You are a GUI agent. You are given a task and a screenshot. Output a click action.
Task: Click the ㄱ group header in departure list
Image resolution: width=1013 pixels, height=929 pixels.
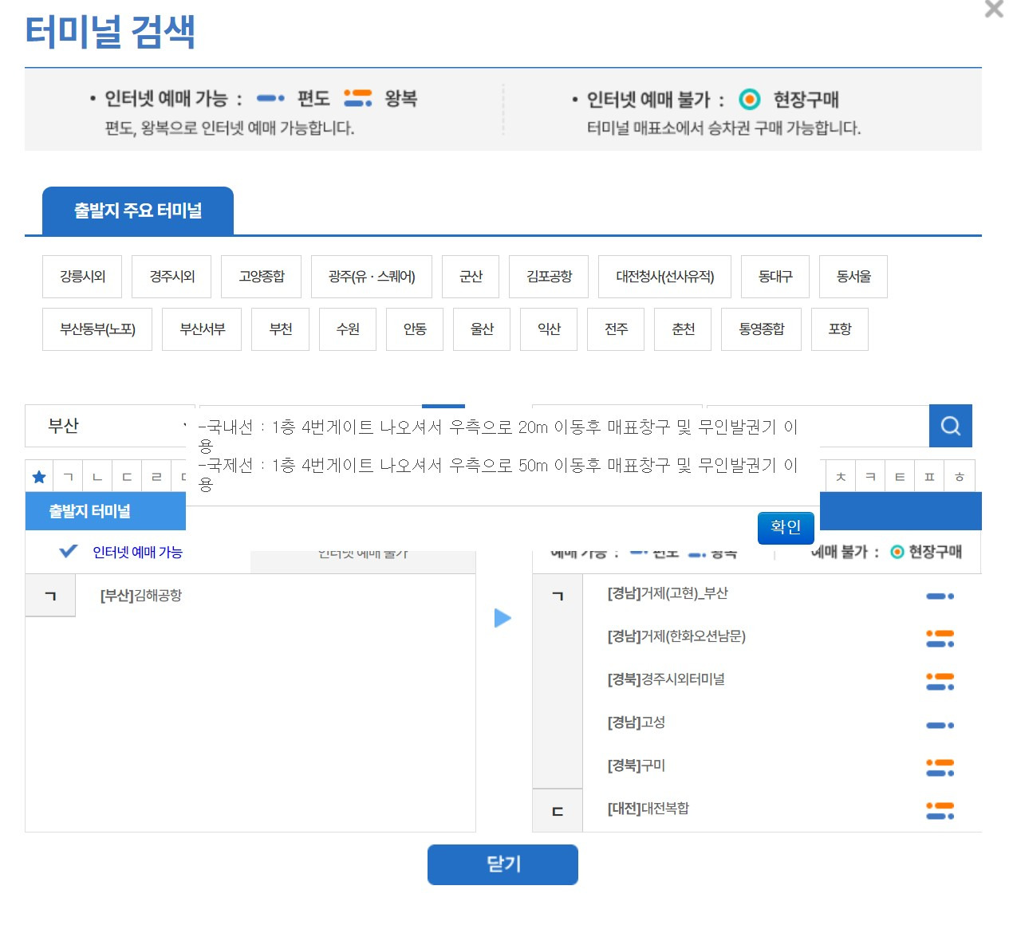pyautogui.click(x=50, y=596)
